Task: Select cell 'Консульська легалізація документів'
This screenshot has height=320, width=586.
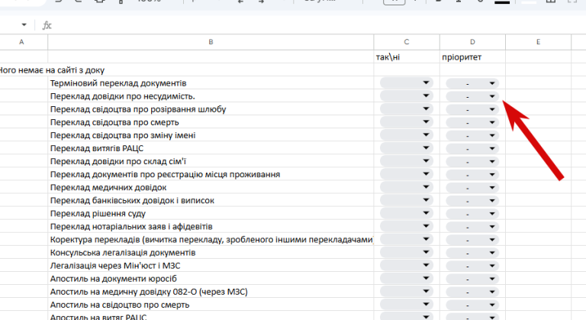Action: click(x=211, y=252)
